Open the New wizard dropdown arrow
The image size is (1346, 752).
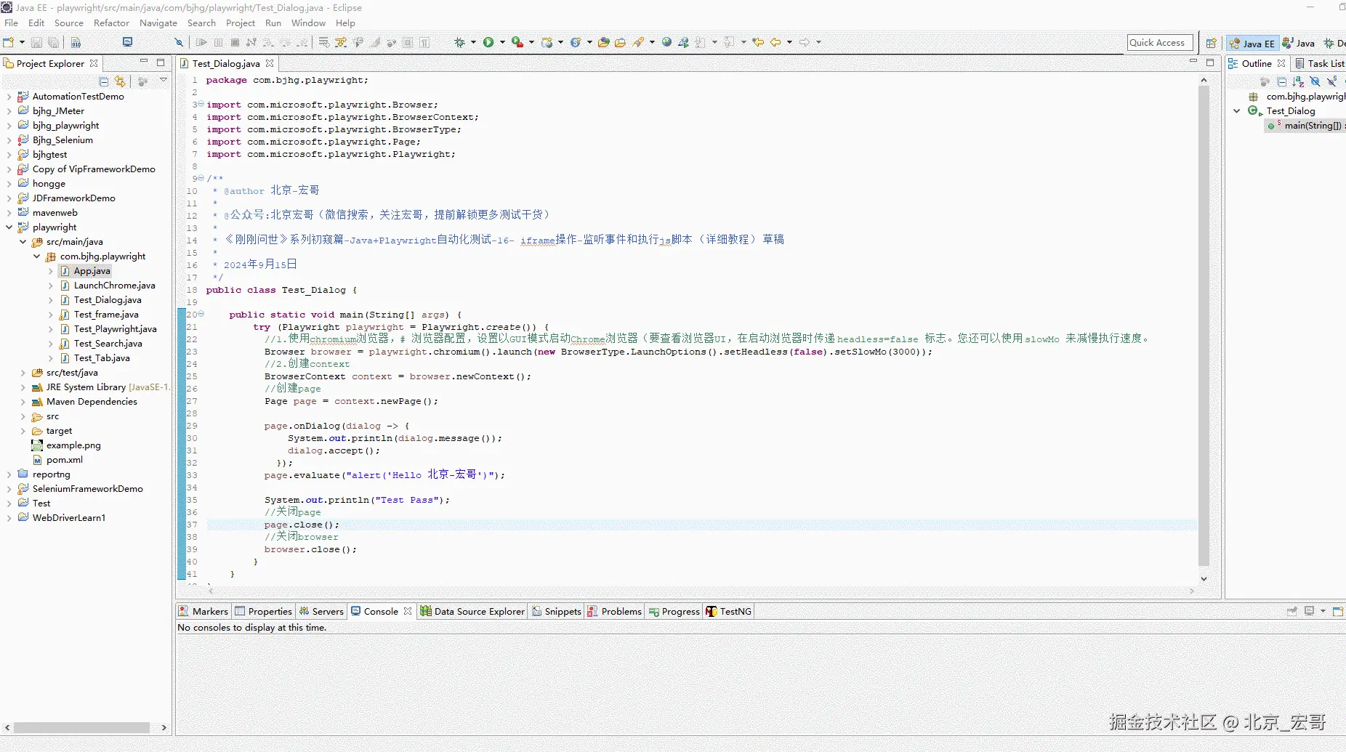[x=22, y=42]
